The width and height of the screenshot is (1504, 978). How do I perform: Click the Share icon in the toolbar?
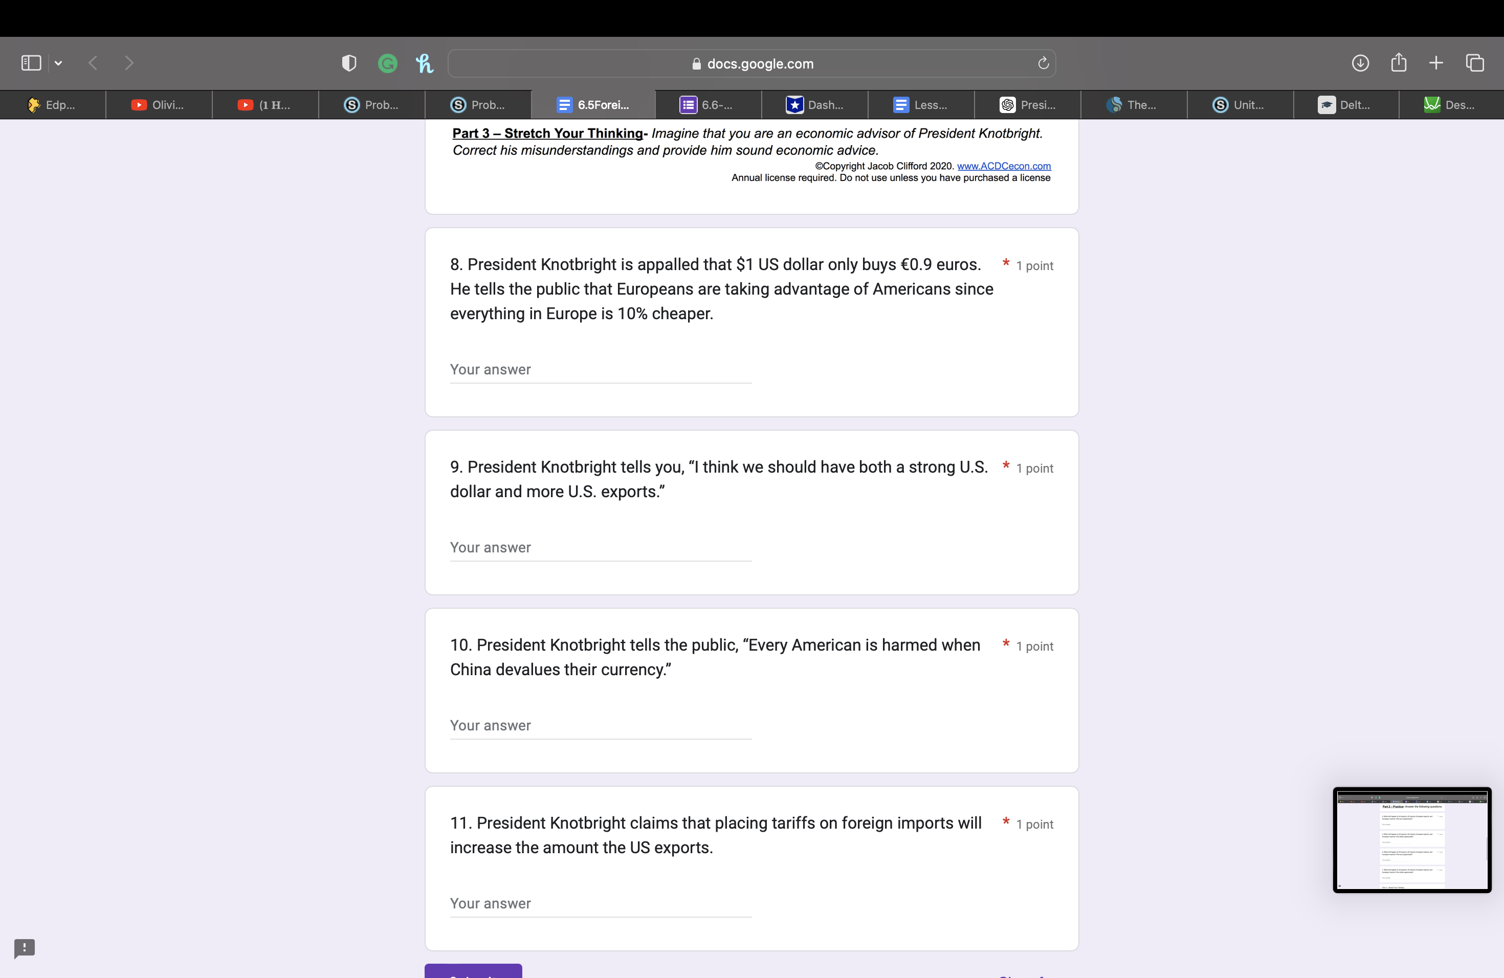click(x=1399, y=63)
